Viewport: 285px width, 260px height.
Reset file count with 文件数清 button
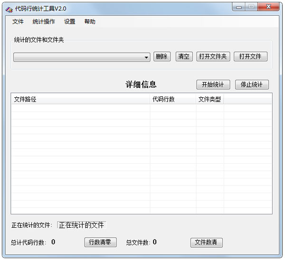[206, 242]
